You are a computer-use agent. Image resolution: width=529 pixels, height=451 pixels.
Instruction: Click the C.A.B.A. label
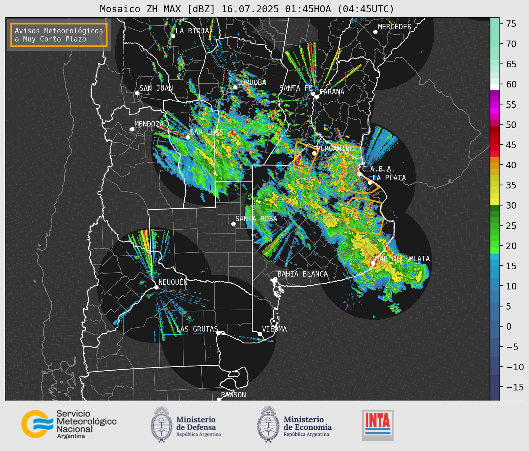pyautogui.click(x=378, y=169)
